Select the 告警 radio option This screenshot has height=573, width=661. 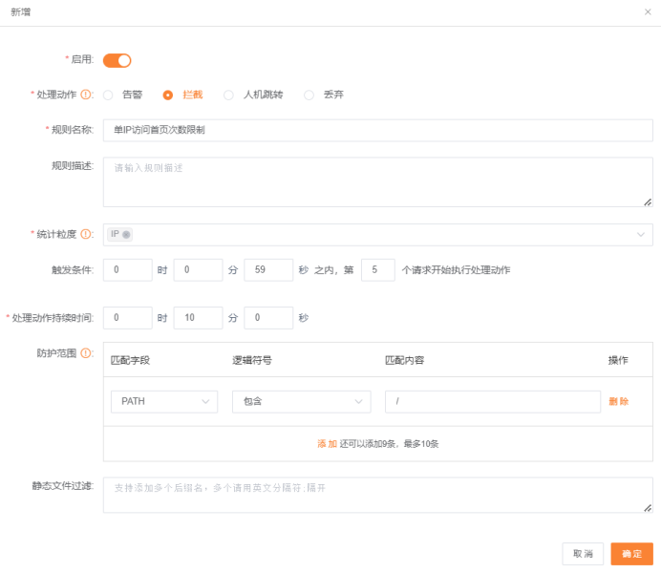point(108,95)
